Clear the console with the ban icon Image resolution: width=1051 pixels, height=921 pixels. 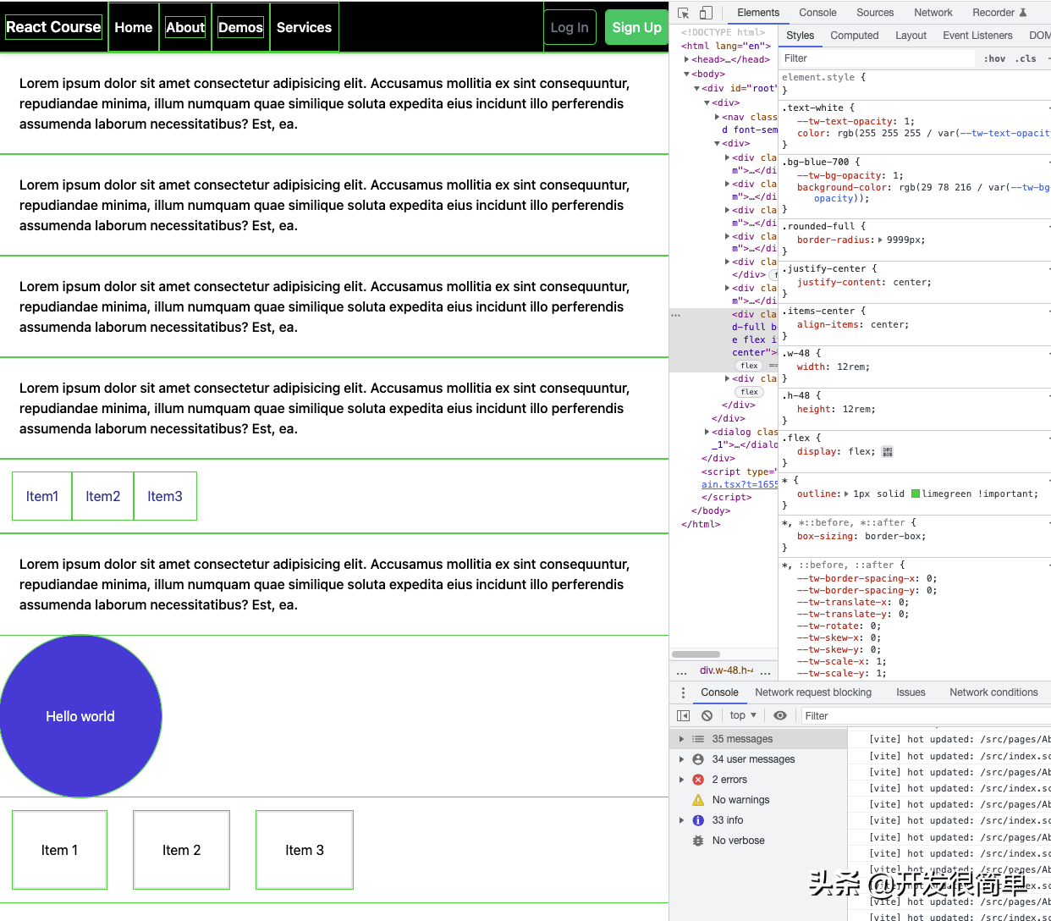(707, 715)
